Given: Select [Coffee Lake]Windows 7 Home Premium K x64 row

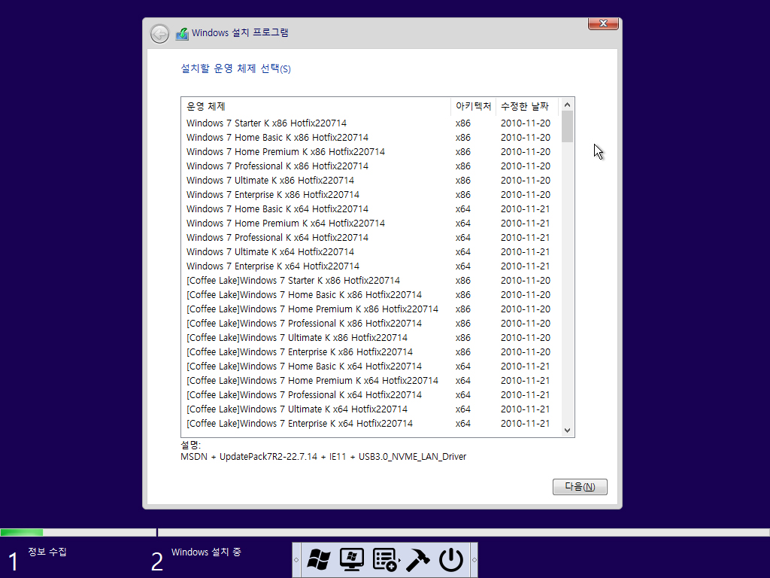Looking at the screenshot, I should (x=371, y=380).
